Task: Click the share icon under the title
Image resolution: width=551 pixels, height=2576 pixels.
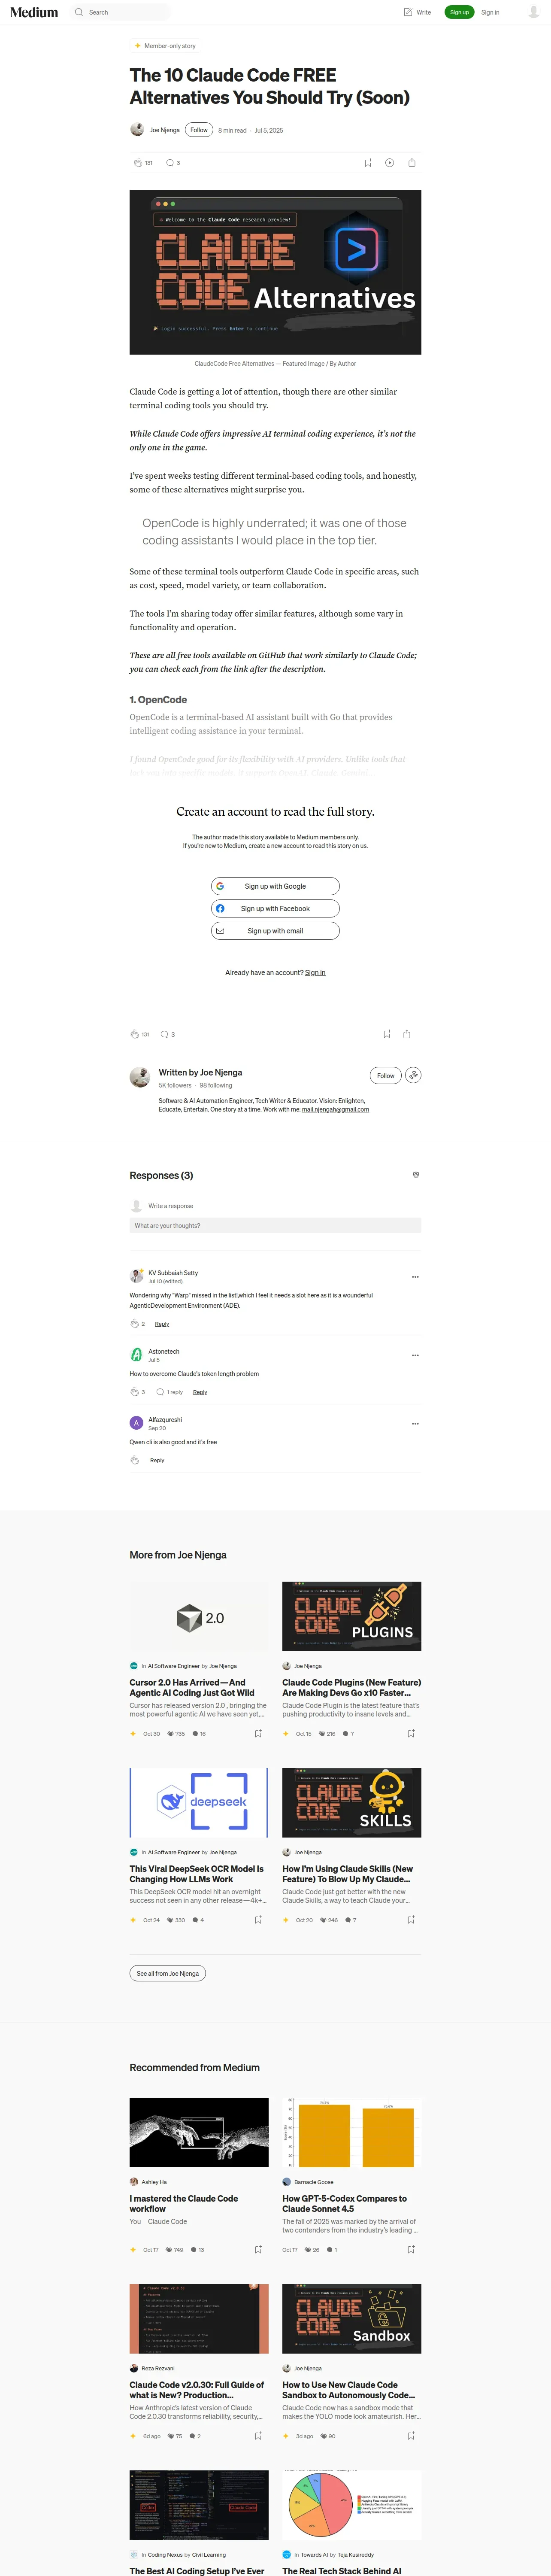Action: click(411, 162)
